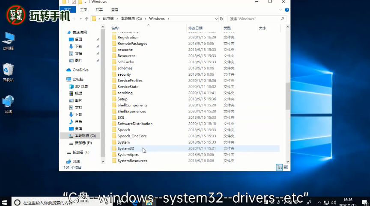Select the ServiceState folder
The width and height of the screenshot is (370, 206).
pos(128,87)
